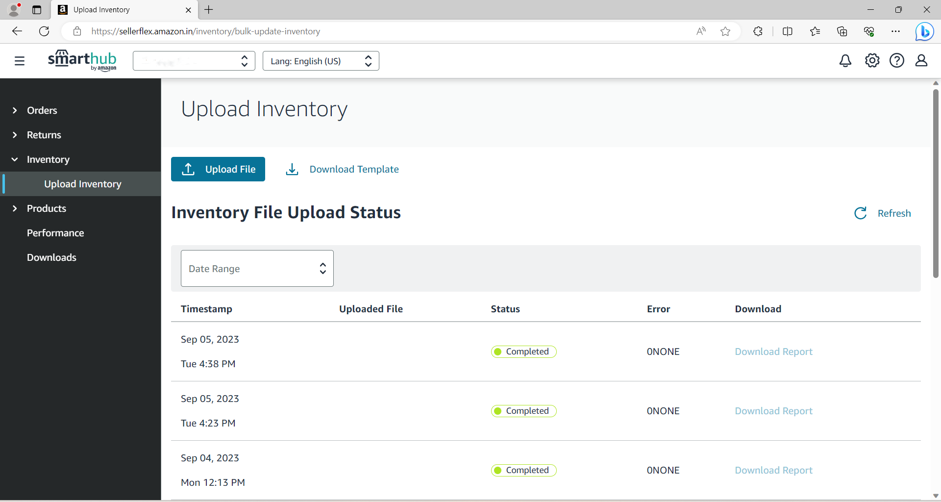This screenshot has height=502, width=941.
Task: Click Completed status for Tue 4:23 PM
Action: [523, 411]
